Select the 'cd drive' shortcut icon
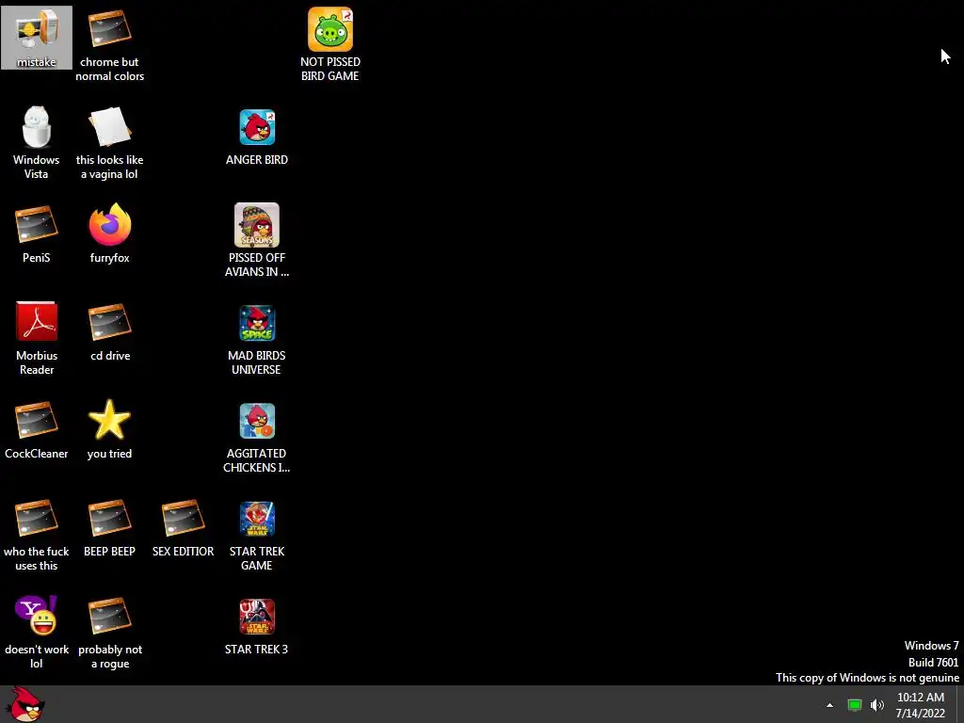The width and height of the screenshot is (964, 723). point(109,332)
